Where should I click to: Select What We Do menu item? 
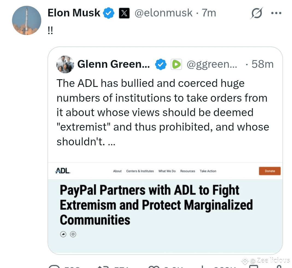167,171
